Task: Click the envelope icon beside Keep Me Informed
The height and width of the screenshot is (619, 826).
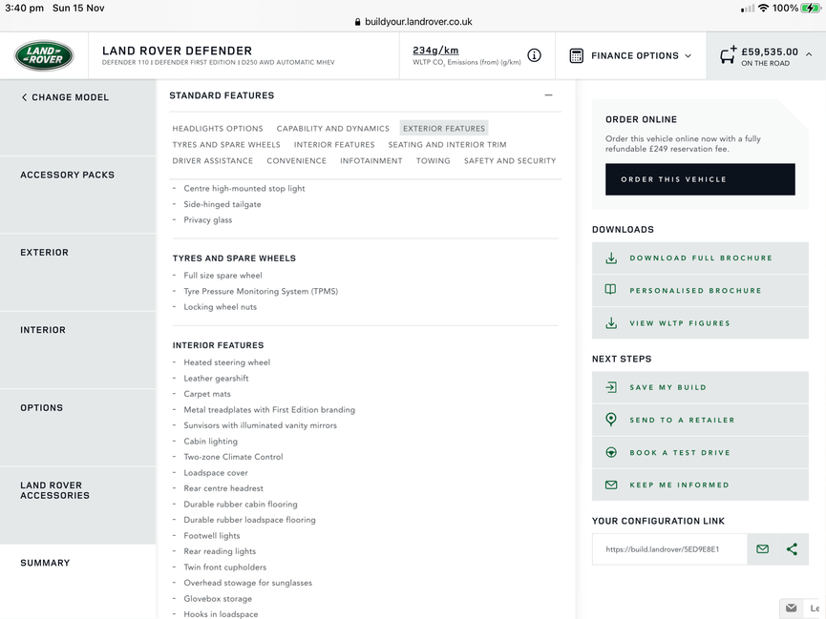Action: [x=611, y=485]
